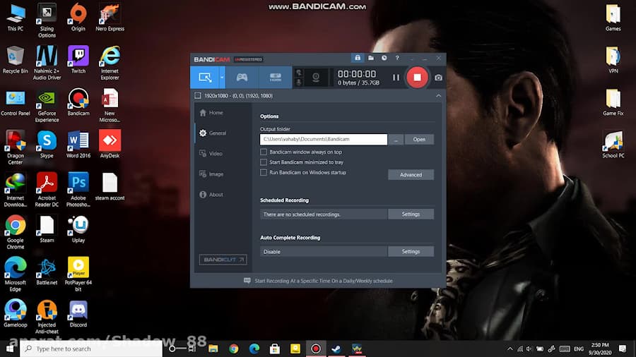The image size is (636, 357).
Task: Switch to the Video tab
Action: [215, 153]
